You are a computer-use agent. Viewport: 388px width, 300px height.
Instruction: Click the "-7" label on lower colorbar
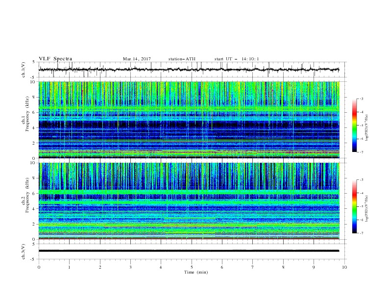[362, 233]
